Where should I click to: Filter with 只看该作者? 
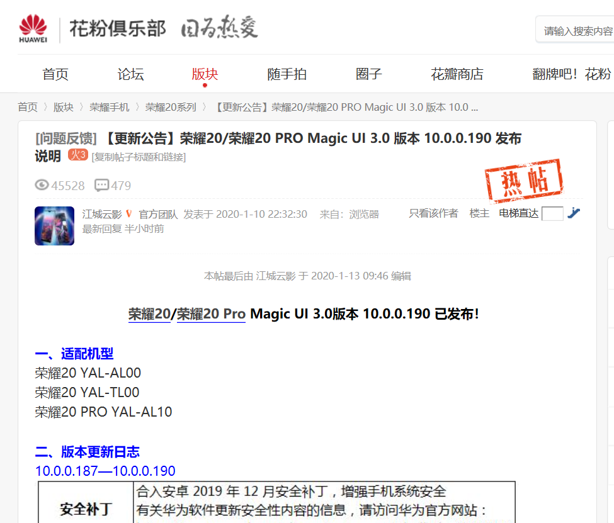point(433,213)
